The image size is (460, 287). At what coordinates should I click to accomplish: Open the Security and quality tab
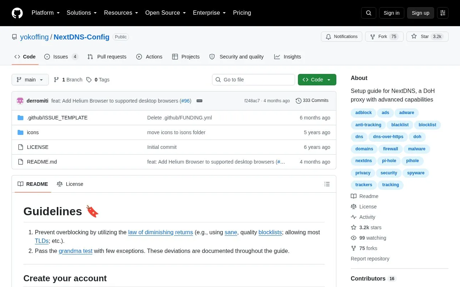(x=236, y=57)
